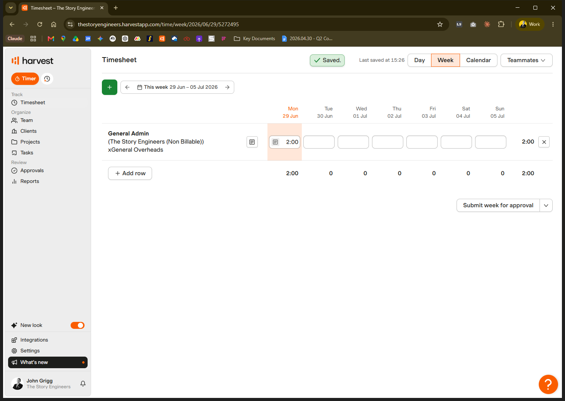The image size is (565, 401).
Task: Start the orange Timer button
Action: (x=25, y=79)
